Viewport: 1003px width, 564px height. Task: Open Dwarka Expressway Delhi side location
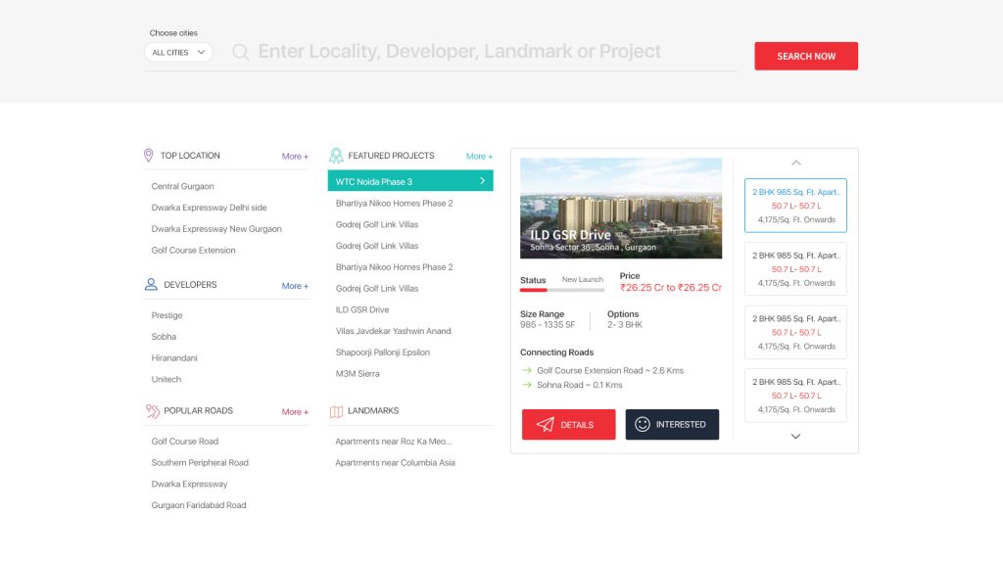coord(210,208)
